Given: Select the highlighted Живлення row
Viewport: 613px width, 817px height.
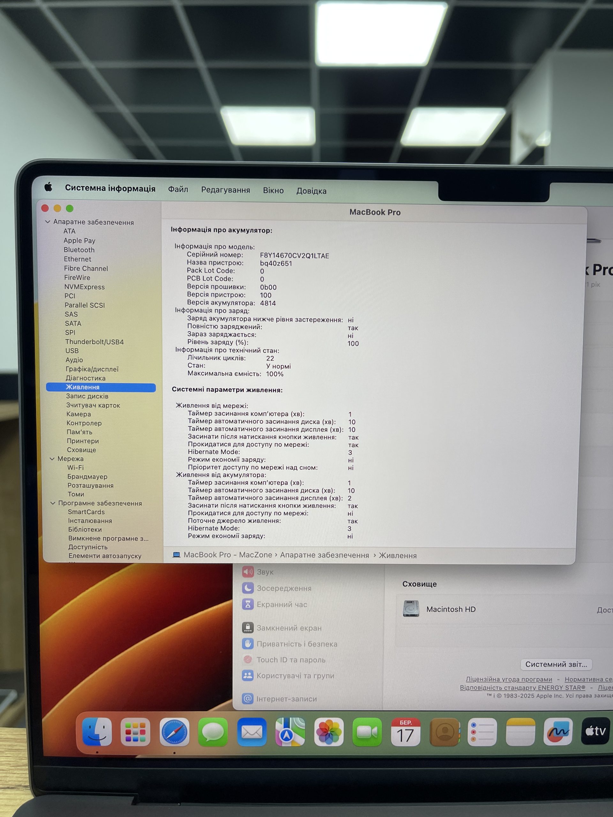Looking at the screenshot, I should coord(101,387).
